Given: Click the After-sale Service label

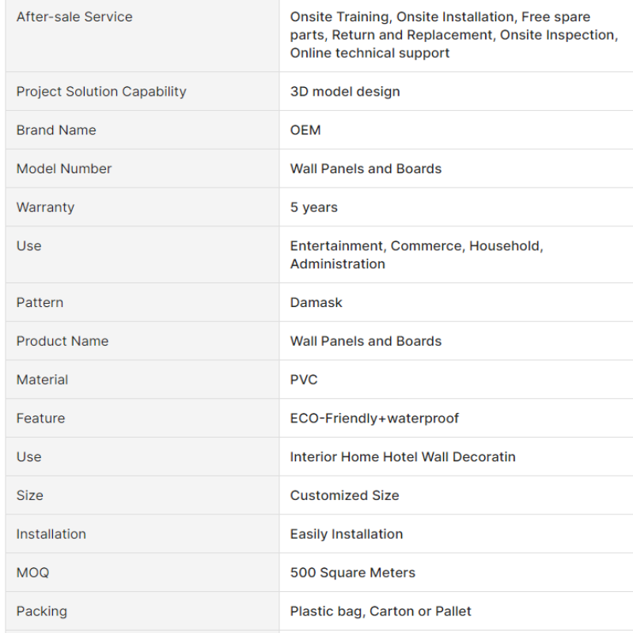Looking at the screenshot, I should click(74, 17).
